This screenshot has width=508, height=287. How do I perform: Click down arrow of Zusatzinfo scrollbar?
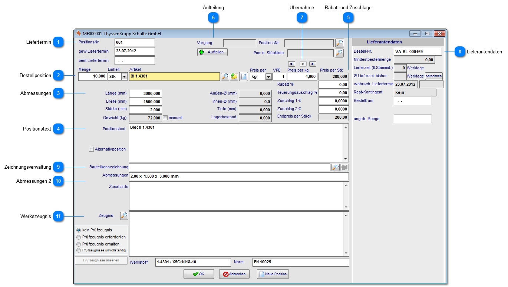pyautogui.click(x=346, y=207)
